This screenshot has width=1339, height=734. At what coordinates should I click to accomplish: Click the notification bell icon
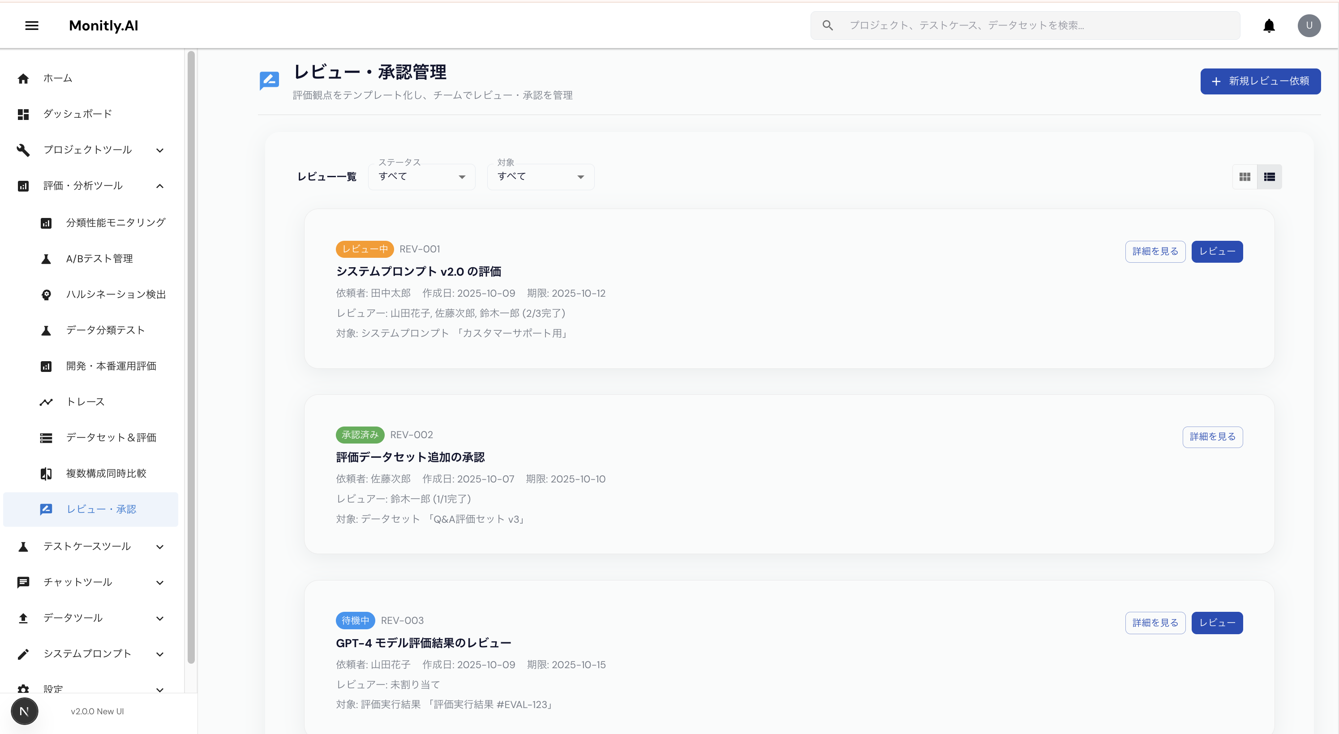point(1268,26)
